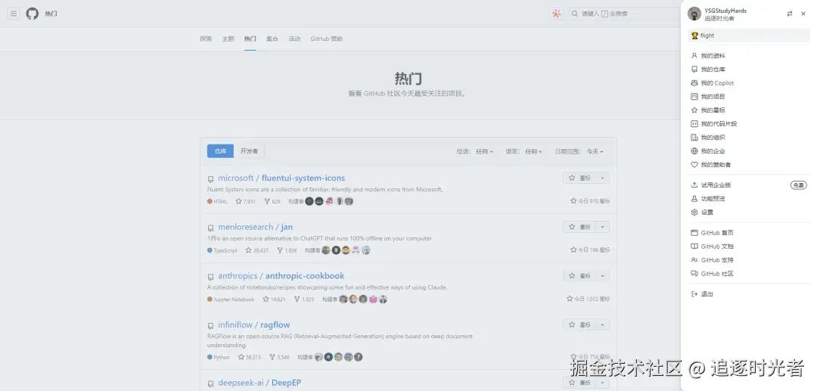The width and height of the screenshot is (817, 391).
Task: Star the anthropic-cookbook repository
Action: (x=579, y=276)
